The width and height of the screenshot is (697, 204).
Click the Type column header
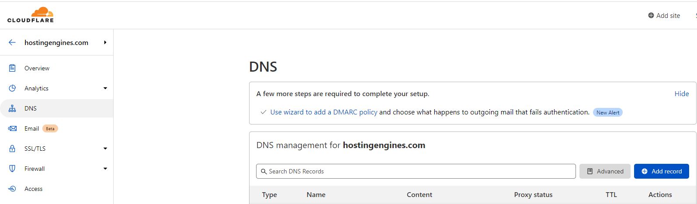[x=270, y=195]
